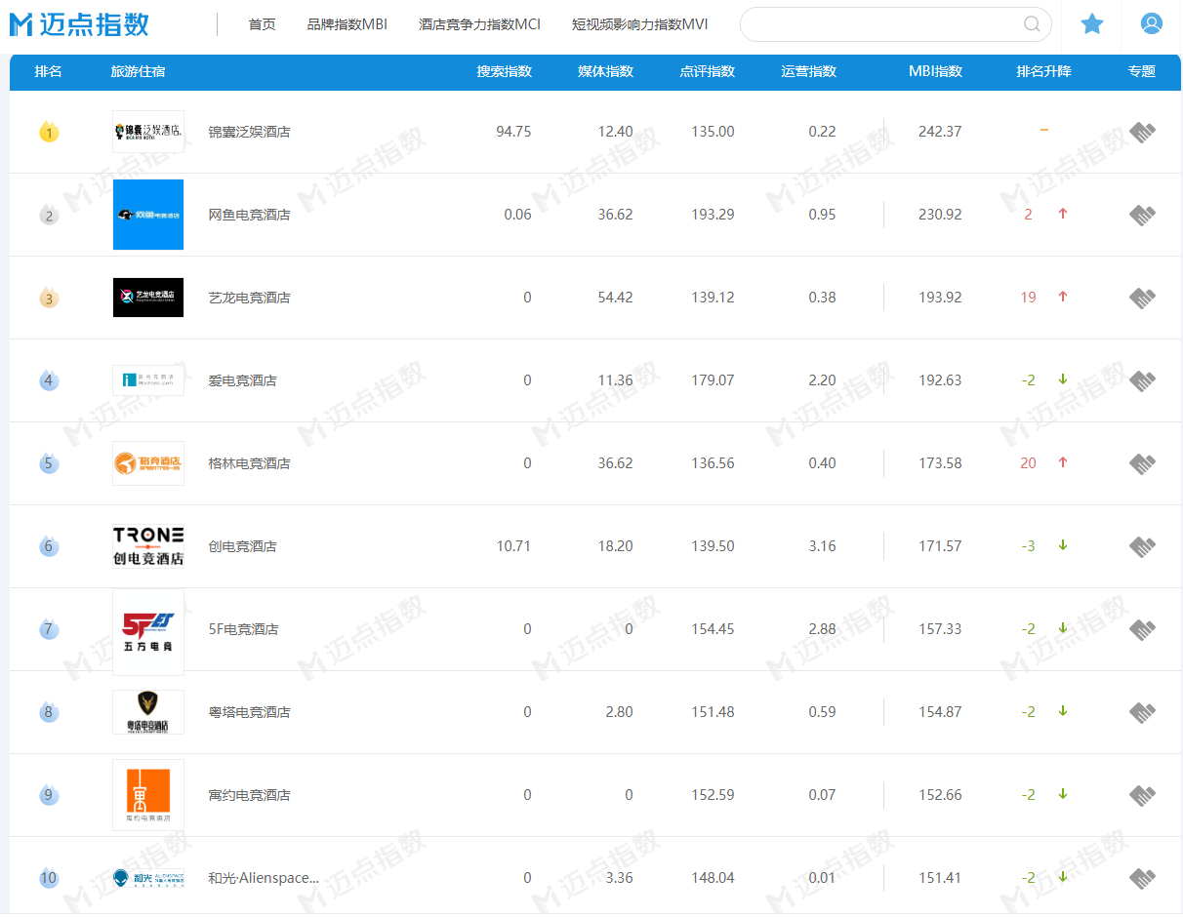Open the 网鱼电竞酒店 brand link

tap(249, 215)
